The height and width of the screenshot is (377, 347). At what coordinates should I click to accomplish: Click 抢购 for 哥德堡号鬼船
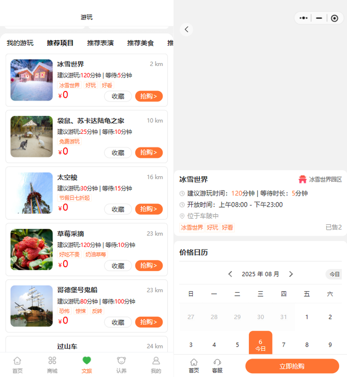[149, 322]
